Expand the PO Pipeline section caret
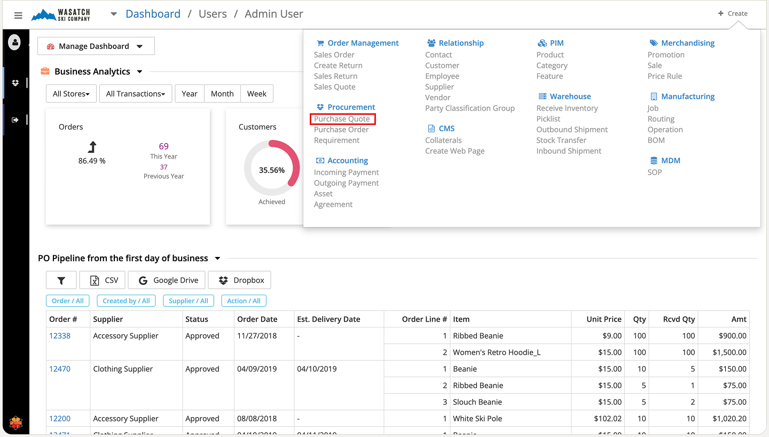This screenshot has width=769, height=437. 217,259
